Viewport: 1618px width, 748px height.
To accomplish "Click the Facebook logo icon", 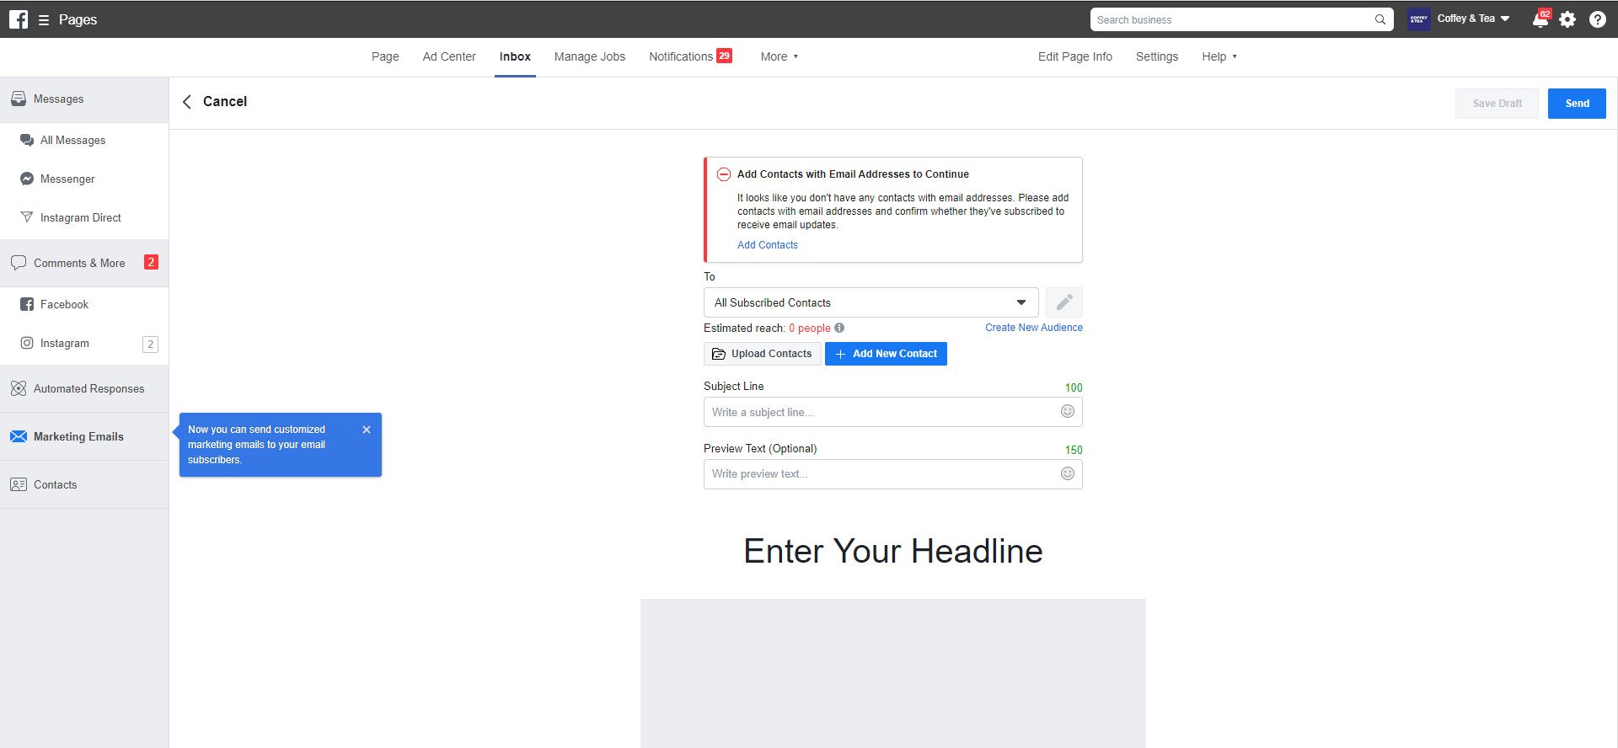I will point(19,19).
